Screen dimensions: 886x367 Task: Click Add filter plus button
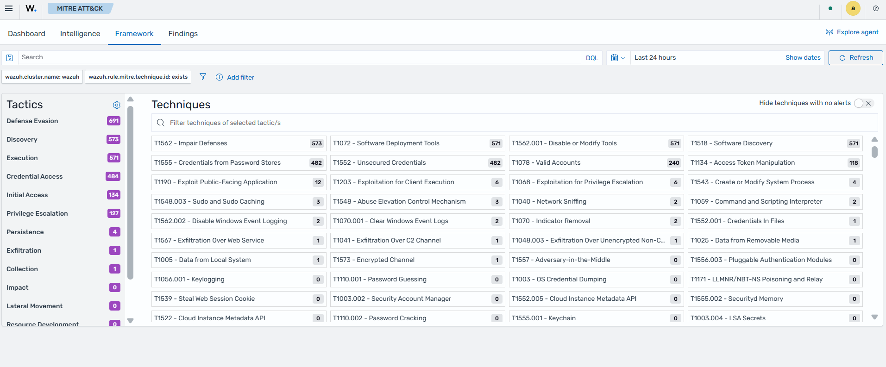(235, 77)
